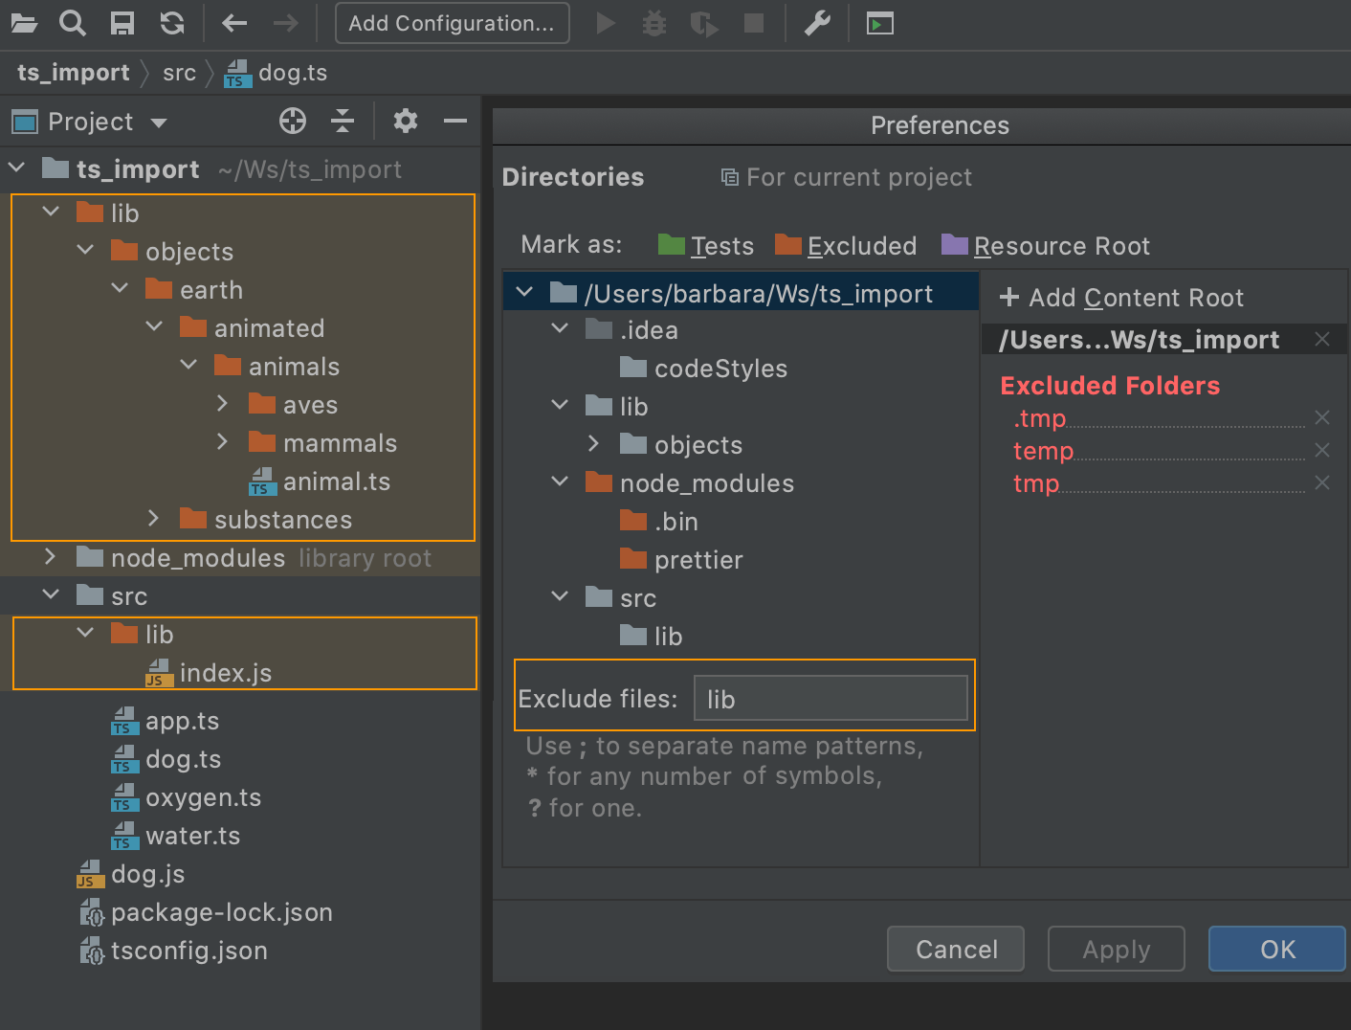Image resolution: width=1351 pixels, height=1030 pixels.
Task: Mark selected folder as Resource Root
Action: click(1062, 245)
